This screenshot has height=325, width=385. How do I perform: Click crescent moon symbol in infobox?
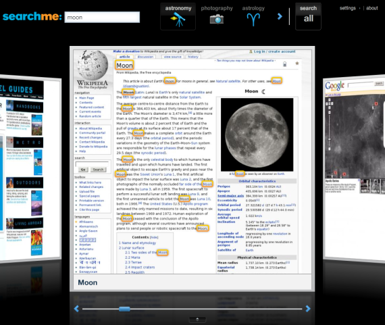click(263, 92)
